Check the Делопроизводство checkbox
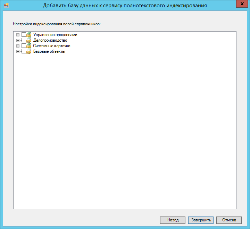Image resolution: width=250 pixels, height=229 pixels. tap(24, 40)
